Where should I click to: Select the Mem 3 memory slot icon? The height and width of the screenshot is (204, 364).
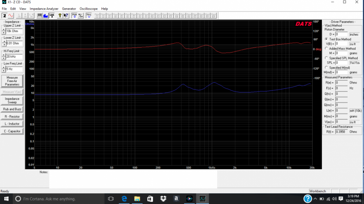(x=109, y=16)
